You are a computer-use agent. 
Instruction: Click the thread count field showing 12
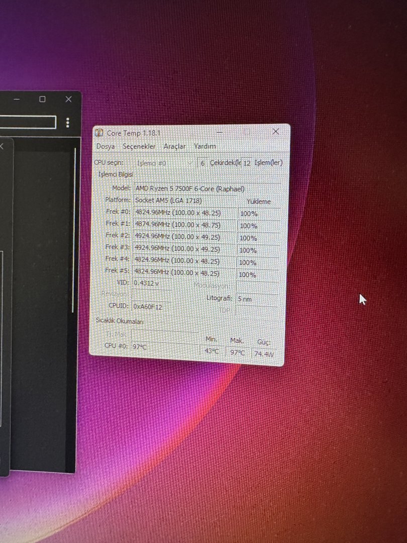(246, 163)
